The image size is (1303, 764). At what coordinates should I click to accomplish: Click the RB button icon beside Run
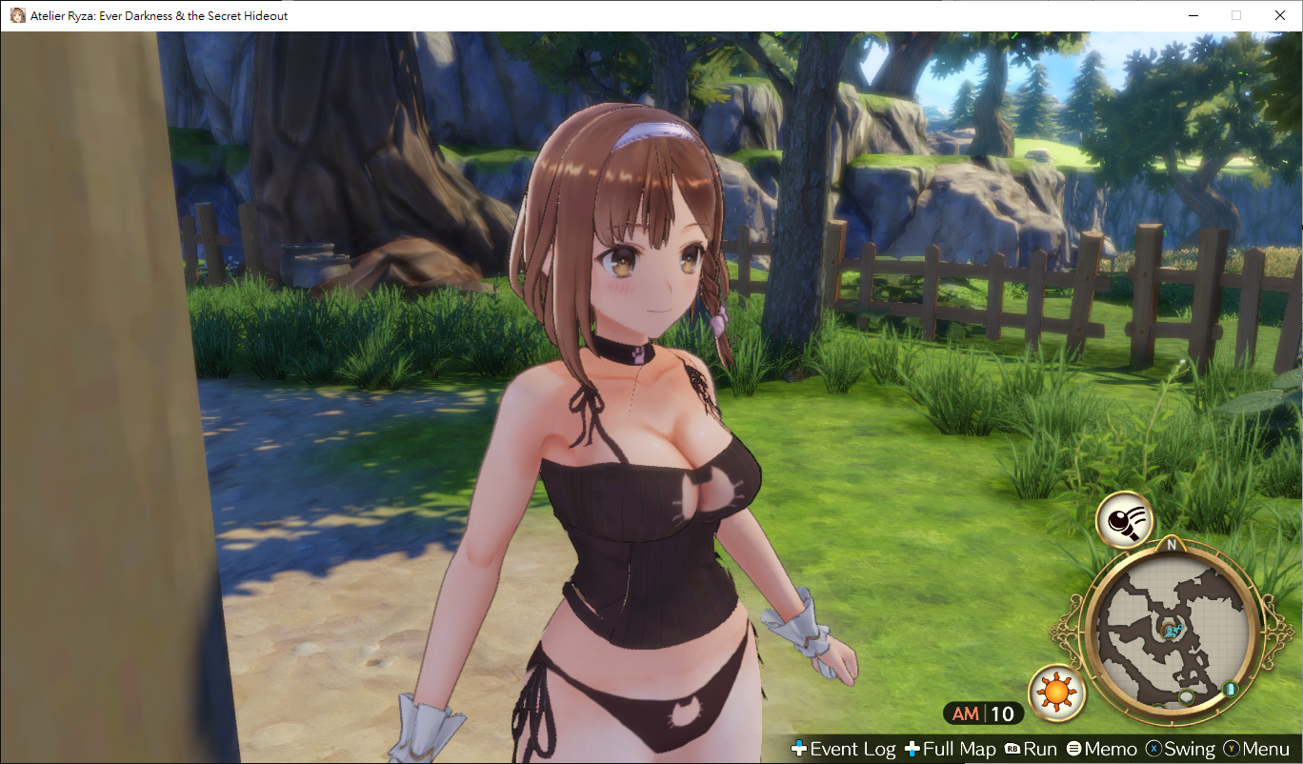click(1013, 750)
